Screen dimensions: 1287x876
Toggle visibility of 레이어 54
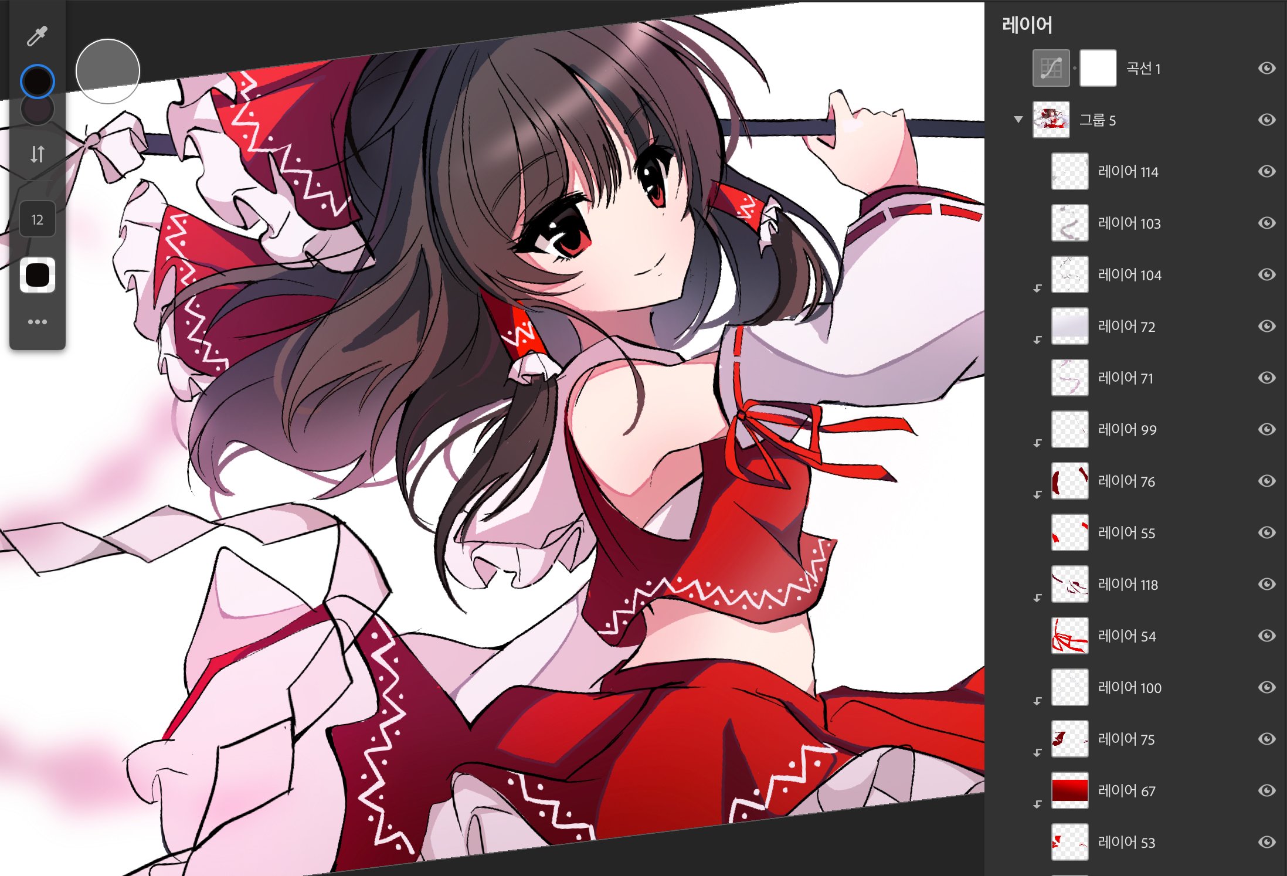click(1266, 636)
